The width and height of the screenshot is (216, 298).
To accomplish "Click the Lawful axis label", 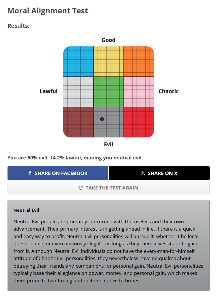I will click(48, 91).
